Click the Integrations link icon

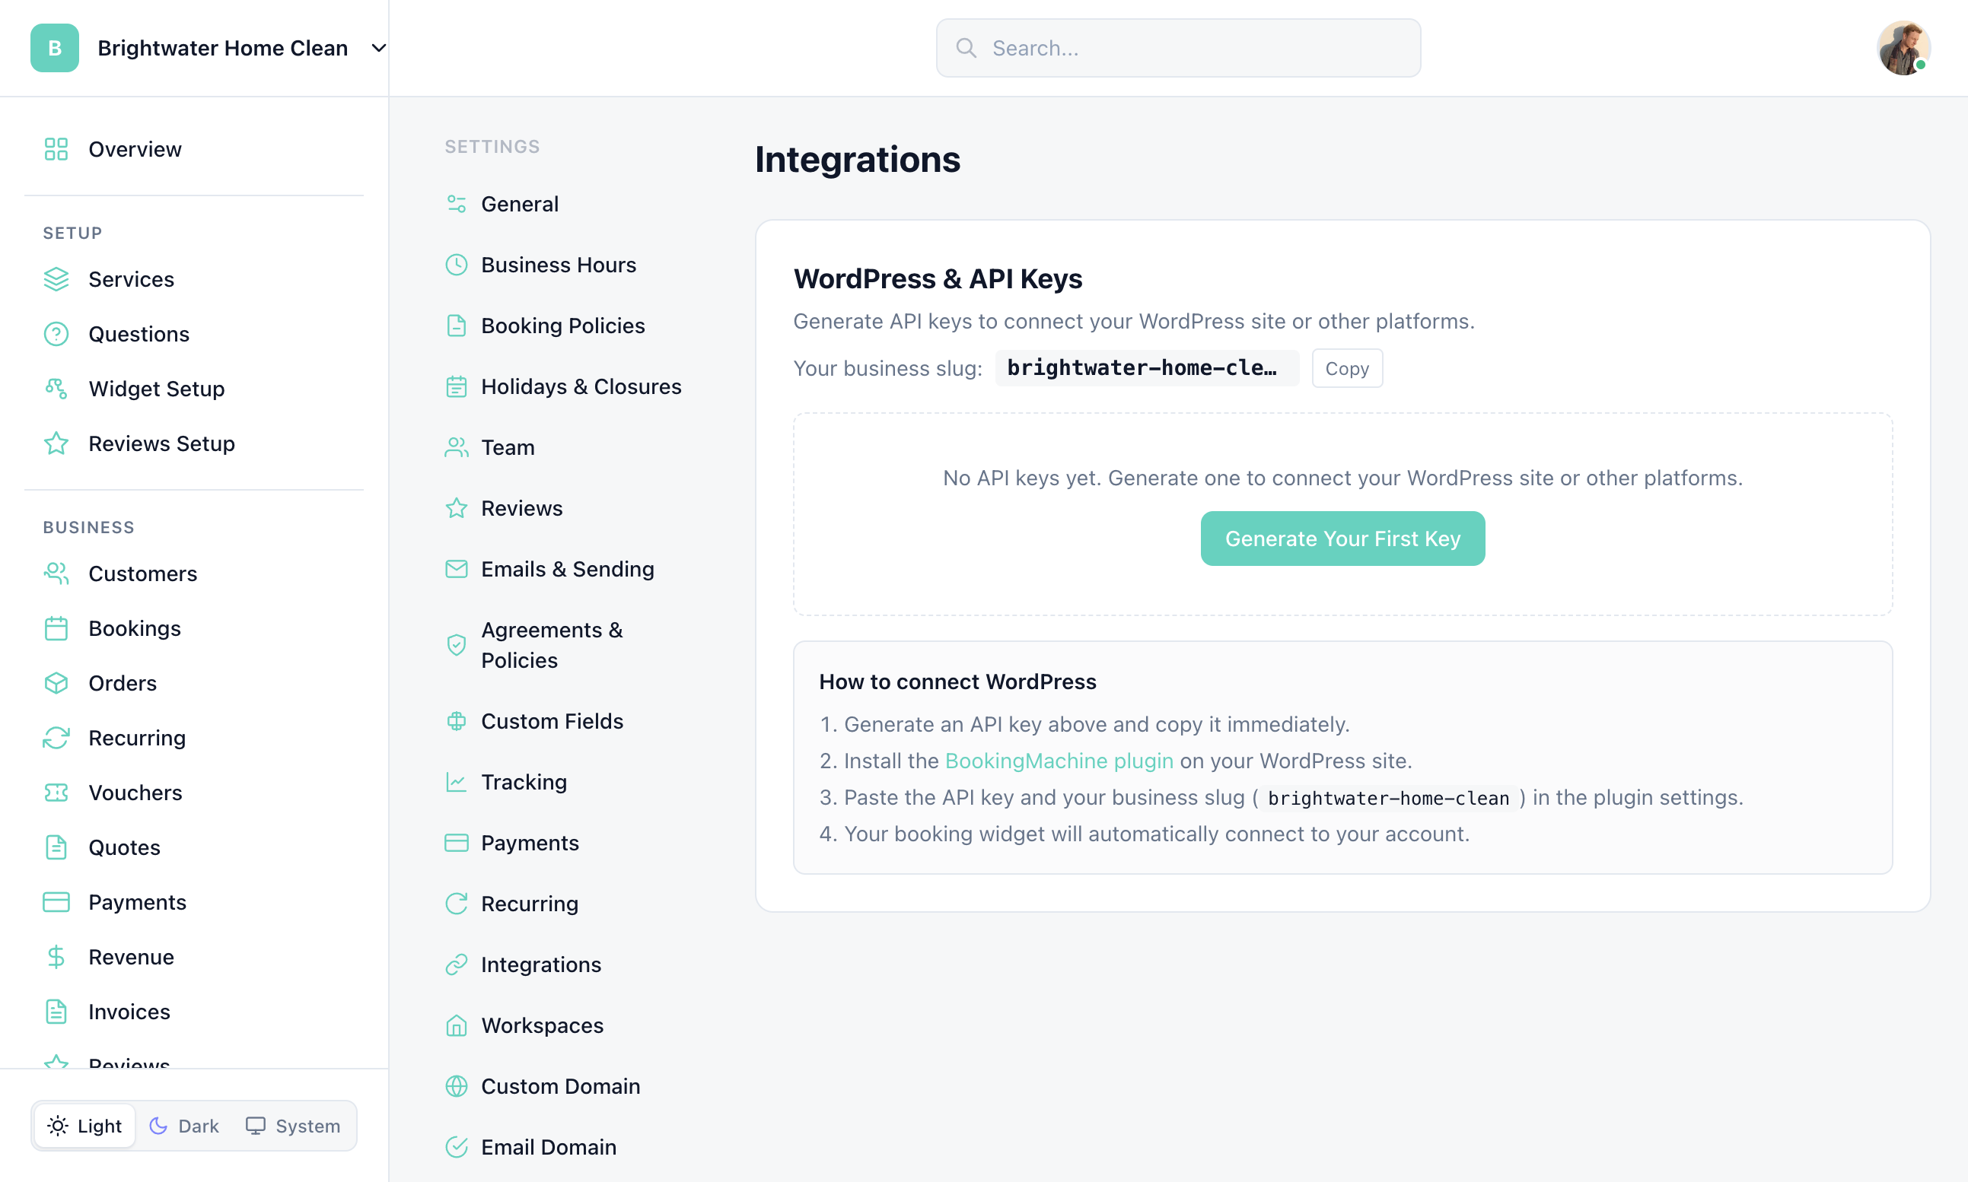pos(457,964)
